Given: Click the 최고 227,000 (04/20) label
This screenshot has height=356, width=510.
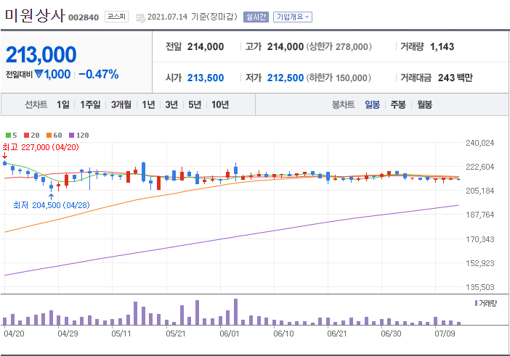Looking at the screenshot, I should click(x=41, y=147).
